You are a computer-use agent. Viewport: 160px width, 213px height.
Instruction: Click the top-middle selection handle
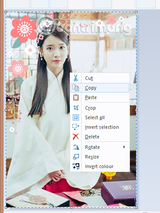71,12
